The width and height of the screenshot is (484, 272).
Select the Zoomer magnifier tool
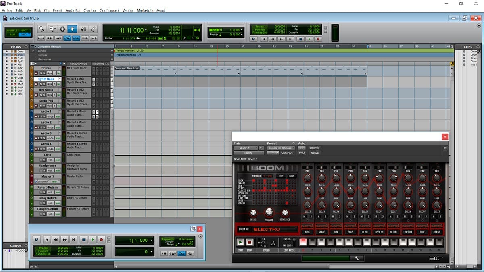pos(42,29)
